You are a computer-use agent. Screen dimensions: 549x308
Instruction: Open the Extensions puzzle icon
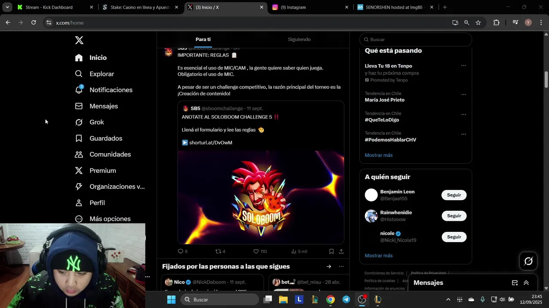tap(496, 23)
